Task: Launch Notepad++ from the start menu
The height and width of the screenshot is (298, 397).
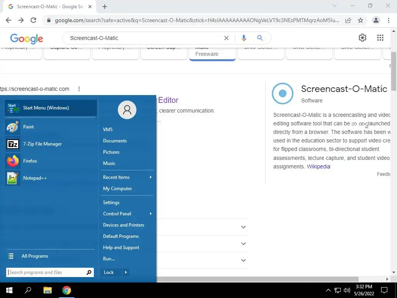Action: pos(51,178)
